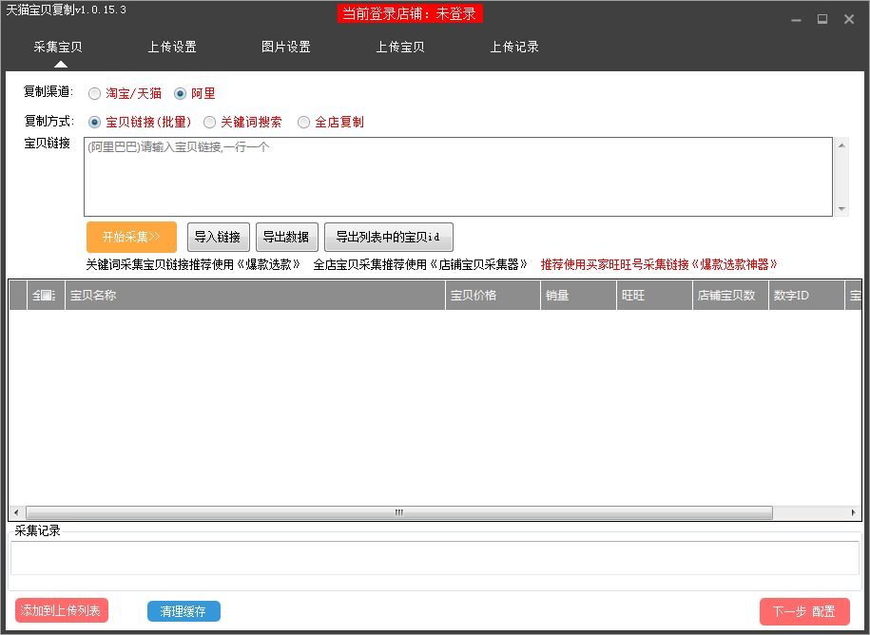View the 上传记录 tab
This screenshot has height=635, width=870.
coord(514,48)
